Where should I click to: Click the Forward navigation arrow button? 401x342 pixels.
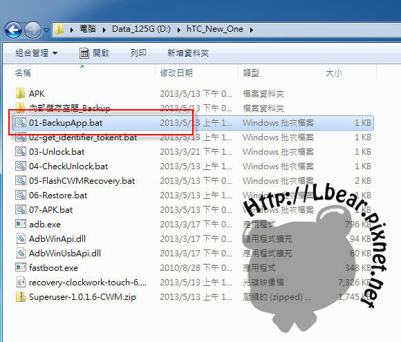[32, 30]
